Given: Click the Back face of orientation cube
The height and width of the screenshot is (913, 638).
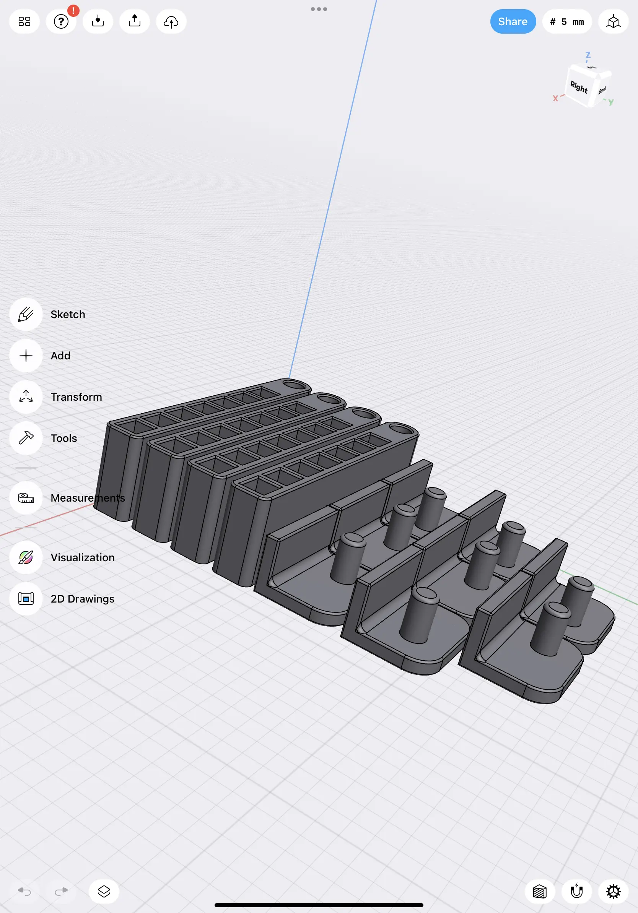Looking at the screenshot, I should 602,90.
